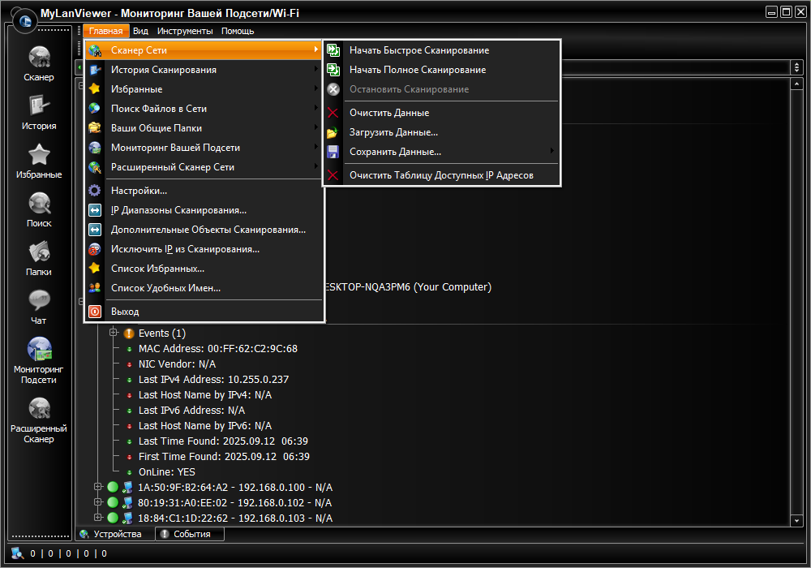Open the toolbar options dropdown at top right
The width and height of the screenshot is (811, 568).
pyautogui.click(x=796, y=67)
